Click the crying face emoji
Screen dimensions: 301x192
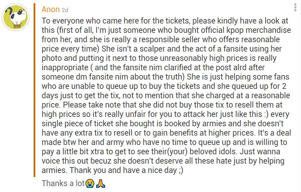tap(90, 183)
